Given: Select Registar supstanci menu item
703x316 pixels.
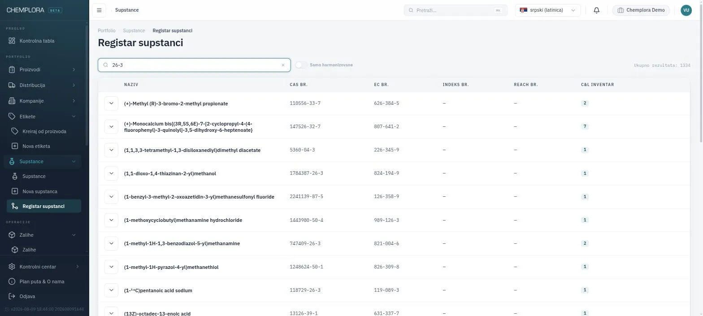Looking at the screenshot, I should click(44, 206).
